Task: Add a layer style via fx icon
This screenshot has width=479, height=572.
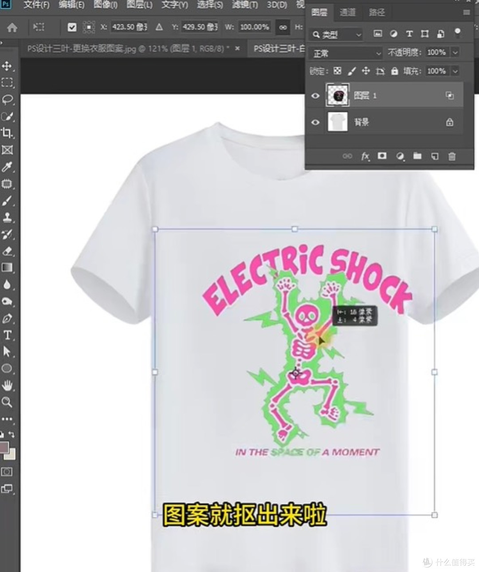Action: coord(365,156)
